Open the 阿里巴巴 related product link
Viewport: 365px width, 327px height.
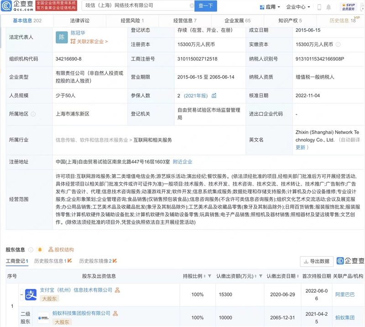point(345,295)
